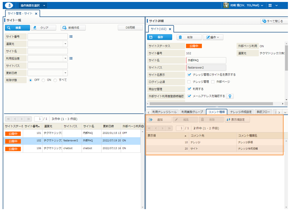Expand the 運営元 dropdown in search form

[x=65, y=44]
